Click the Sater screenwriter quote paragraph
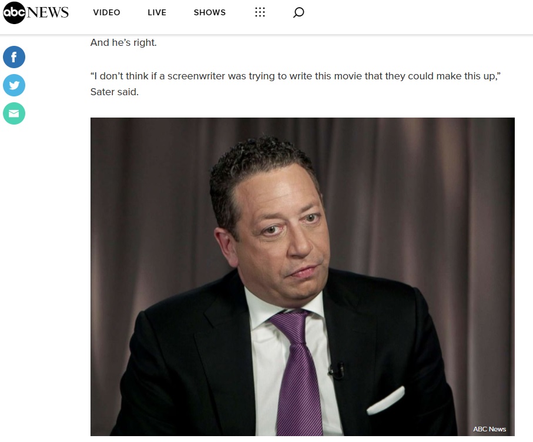 pyautogui.click(x=296, y=83)
